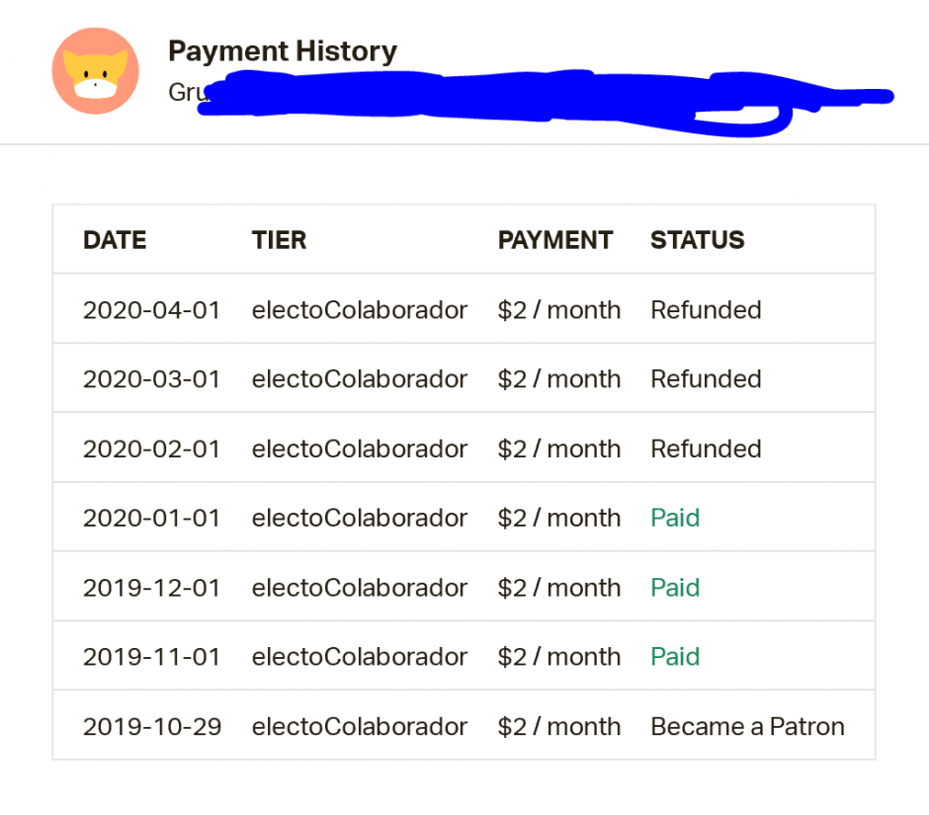Click the Became a Patron status
This screenshot has height=815, width=929.
pos(748,726)
